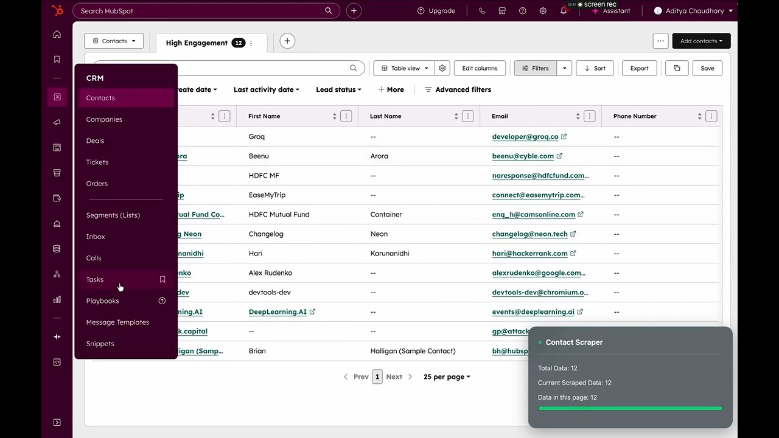This screenshot has height=438, width=779.
Task: Open the calling phone icon in header
Action: pos(482,11)
